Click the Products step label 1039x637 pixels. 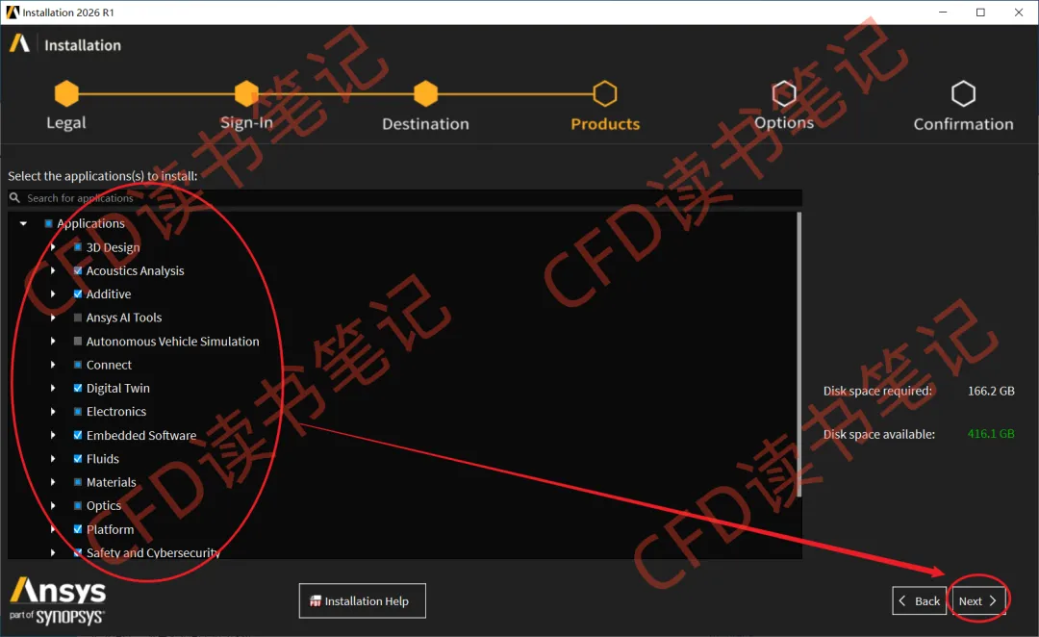click(605, 124)
